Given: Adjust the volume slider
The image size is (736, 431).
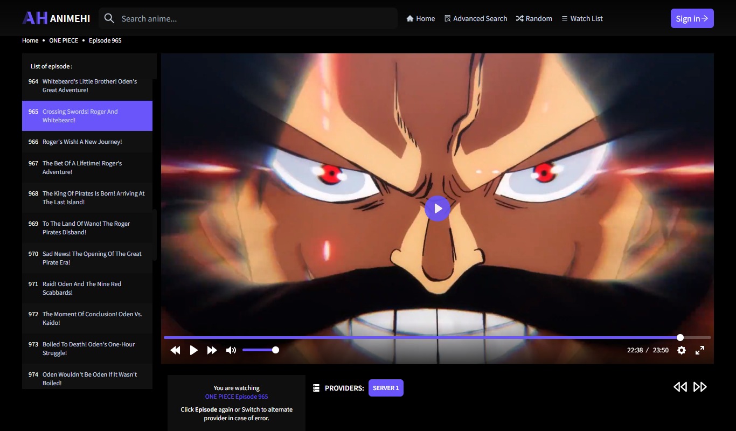Looking at the screenshot, I should point(260,350).
